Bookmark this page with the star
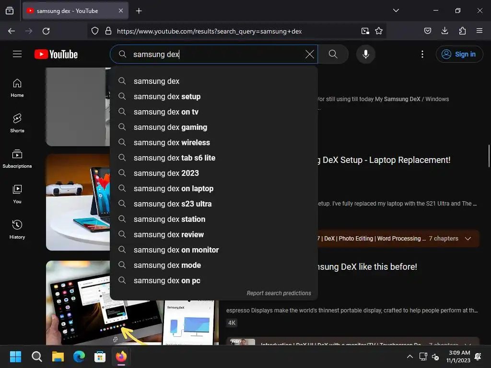 click(x=379, y=31)
